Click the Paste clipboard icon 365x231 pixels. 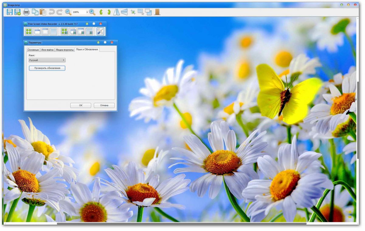click(x=43, y=12)
